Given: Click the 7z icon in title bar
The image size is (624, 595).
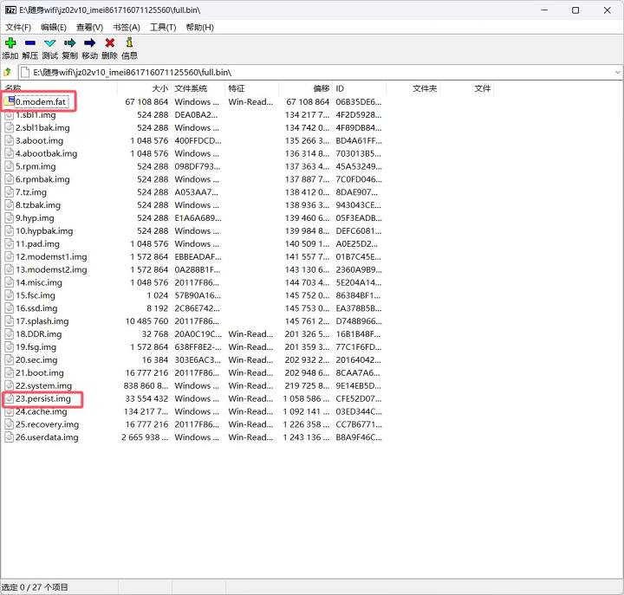Looking at the screenshot, I should tap(10, 10).
